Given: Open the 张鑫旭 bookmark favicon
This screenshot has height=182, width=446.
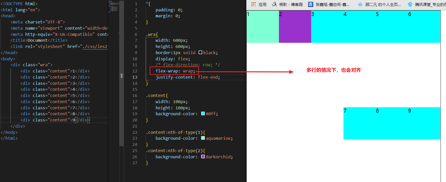Looking at the screenshot, I should (310, 4).
